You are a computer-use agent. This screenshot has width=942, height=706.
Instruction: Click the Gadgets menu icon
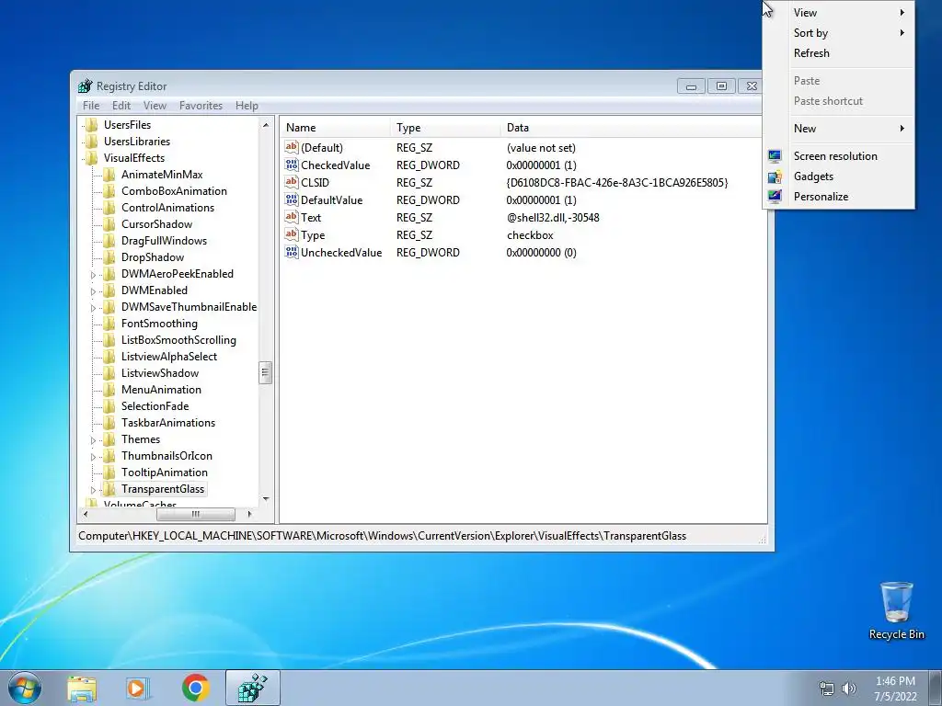click(775, 176)
